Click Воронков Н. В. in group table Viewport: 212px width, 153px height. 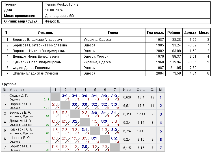click(x=21, y=104)
